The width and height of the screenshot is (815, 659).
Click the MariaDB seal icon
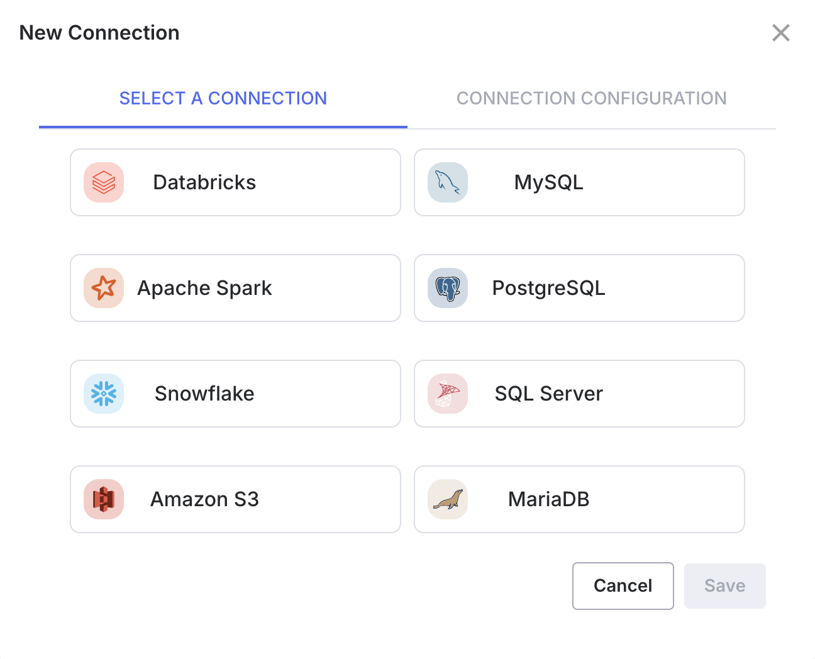(x=448, y=499)
